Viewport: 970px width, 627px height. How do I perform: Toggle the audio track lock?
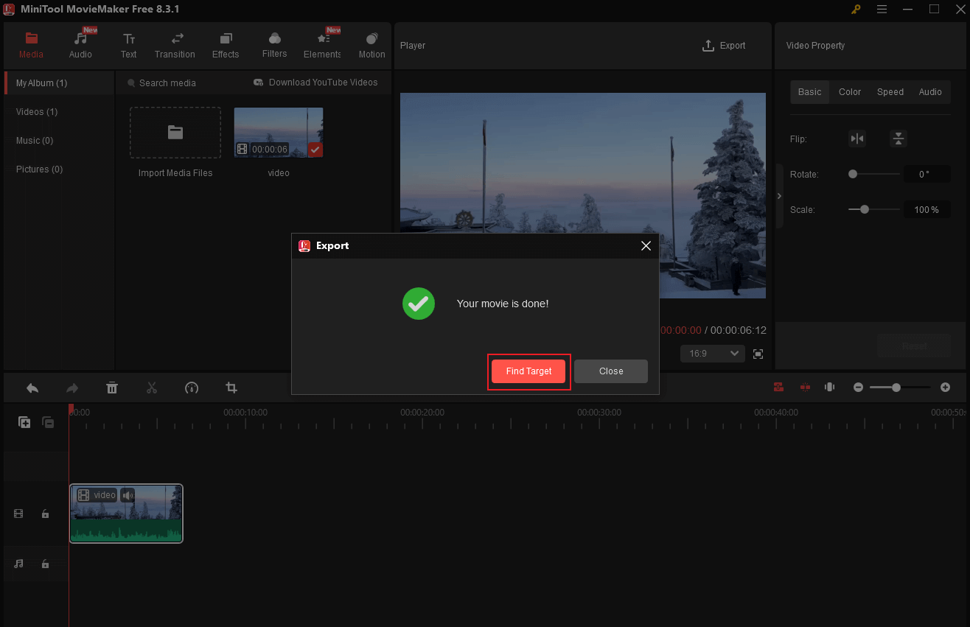point(45,564)
